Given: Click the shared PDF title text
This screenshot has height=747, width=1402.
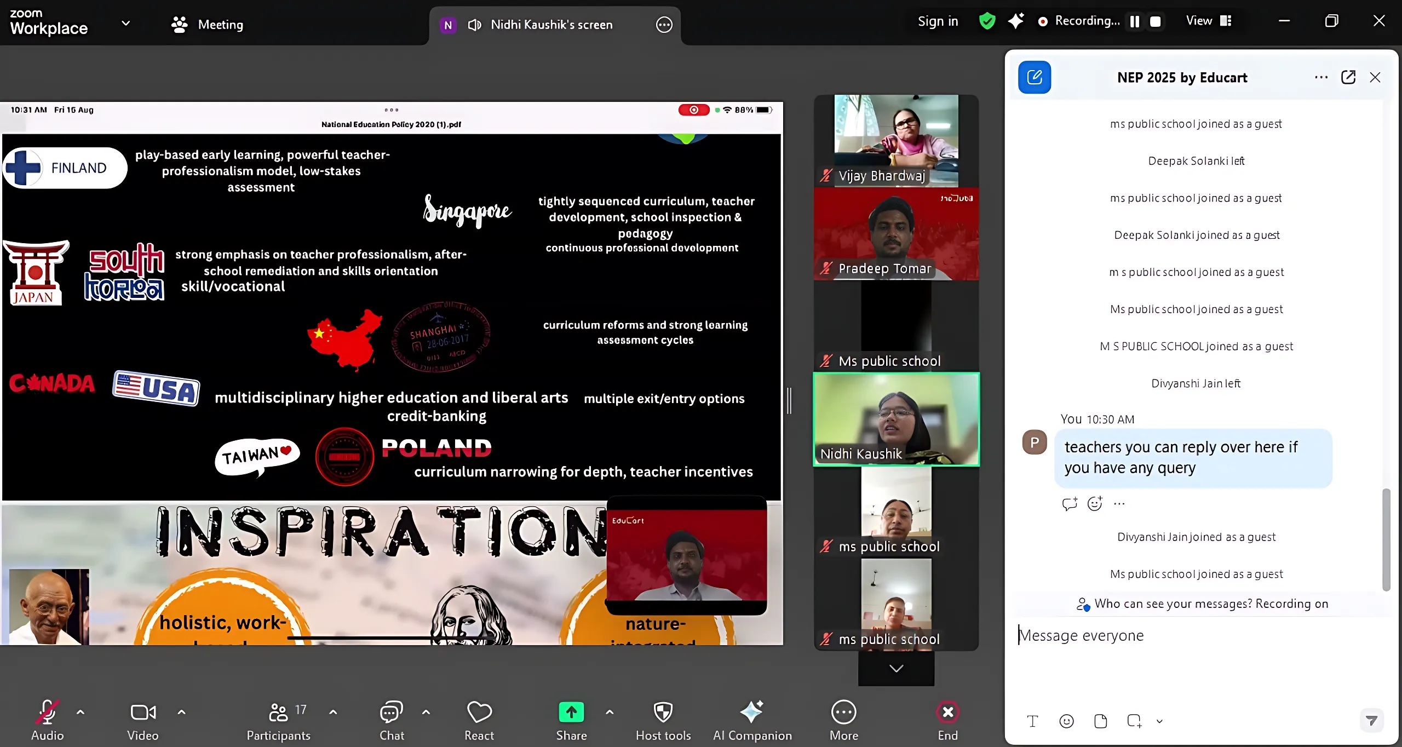Looking at the screenshot, I should pyautogui.click(x=391, y=124).
